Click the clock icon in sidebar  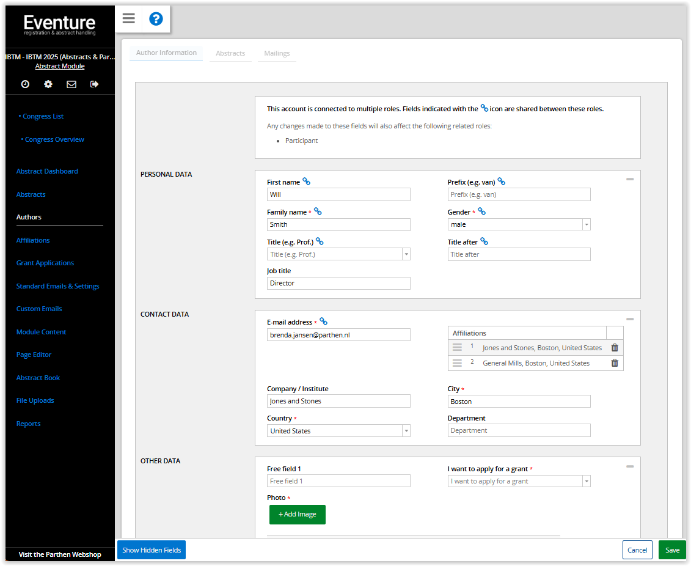coord(25,84)
